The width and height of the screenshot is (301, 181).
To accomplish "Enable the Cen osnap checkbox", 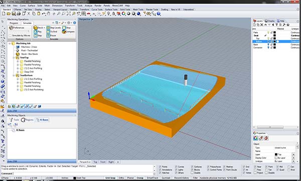I will (289, 166).
